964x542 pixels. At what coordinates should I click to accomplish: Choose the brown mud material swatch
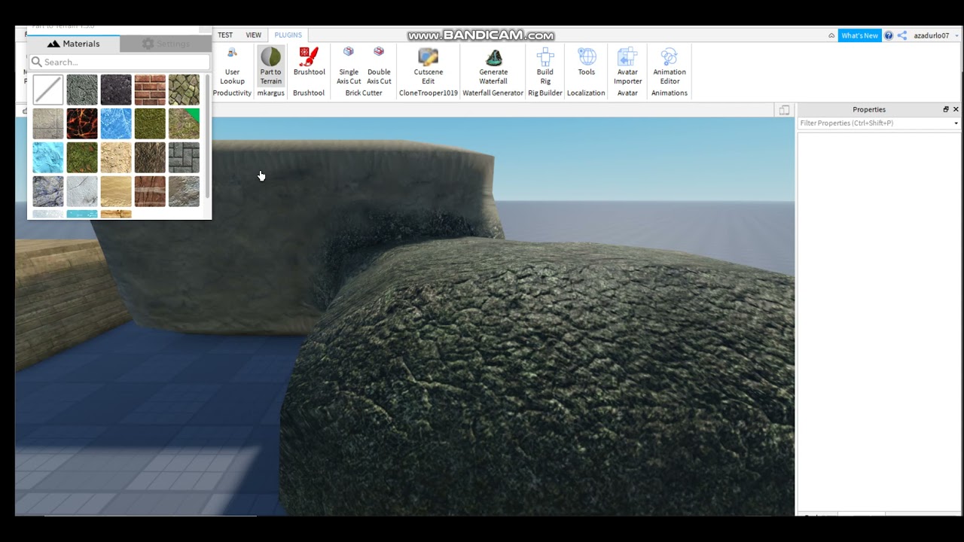point(150,157)
